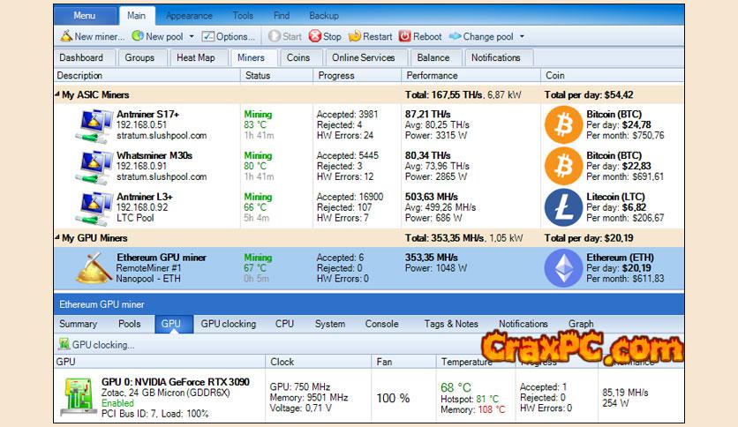Open the lower Notifications detail tab

pyautogui.click(x=523, y=324)
